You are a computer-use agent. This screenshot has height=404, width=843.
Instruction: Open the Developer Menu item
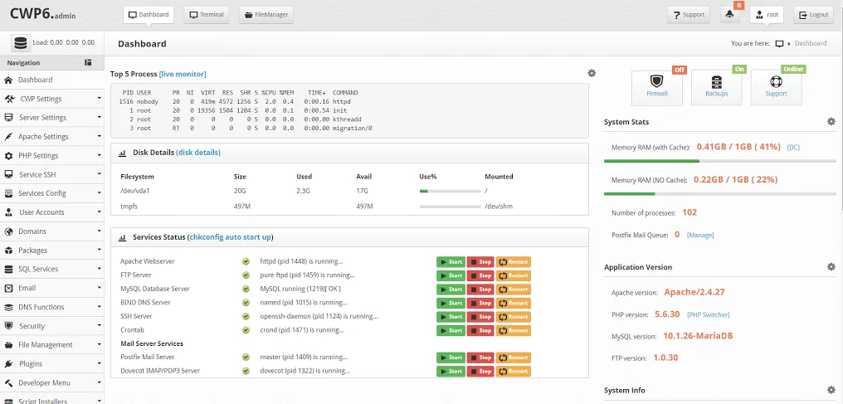[52, 383]
